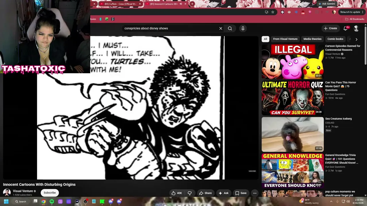Close the Innocent Cartoons tab
Viewport: 367px width, 206px height.
click(x=186, y=4)
